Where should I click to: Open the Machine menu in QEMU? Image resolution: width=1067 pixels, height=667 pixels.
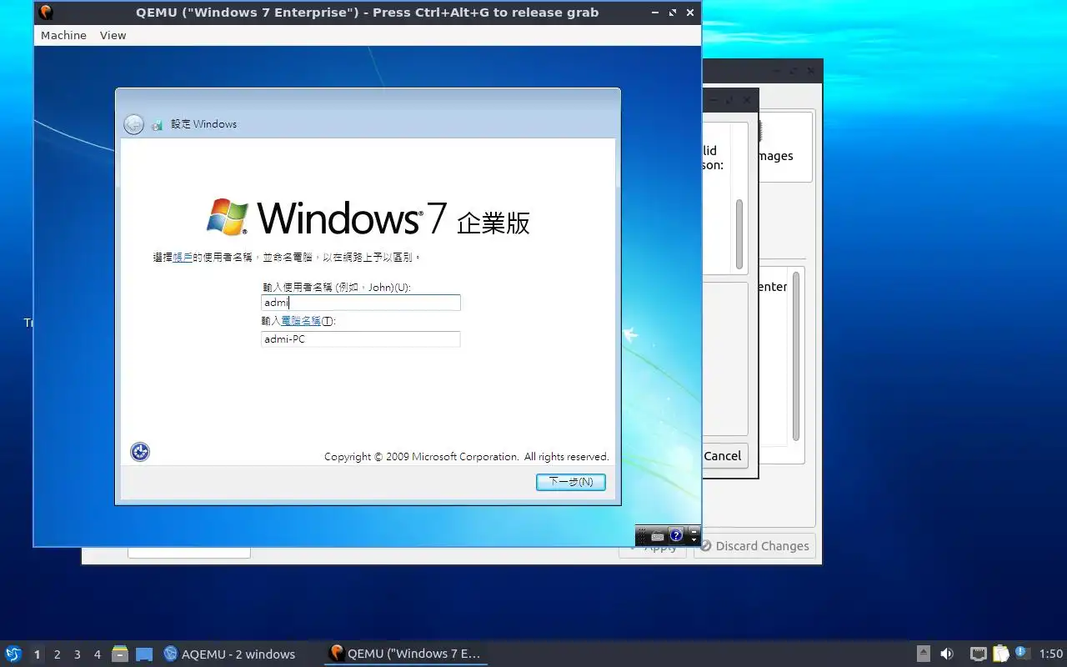click(63, 35)
